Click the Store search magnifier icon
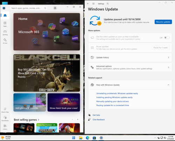175x141 pixels. point(45,8)
